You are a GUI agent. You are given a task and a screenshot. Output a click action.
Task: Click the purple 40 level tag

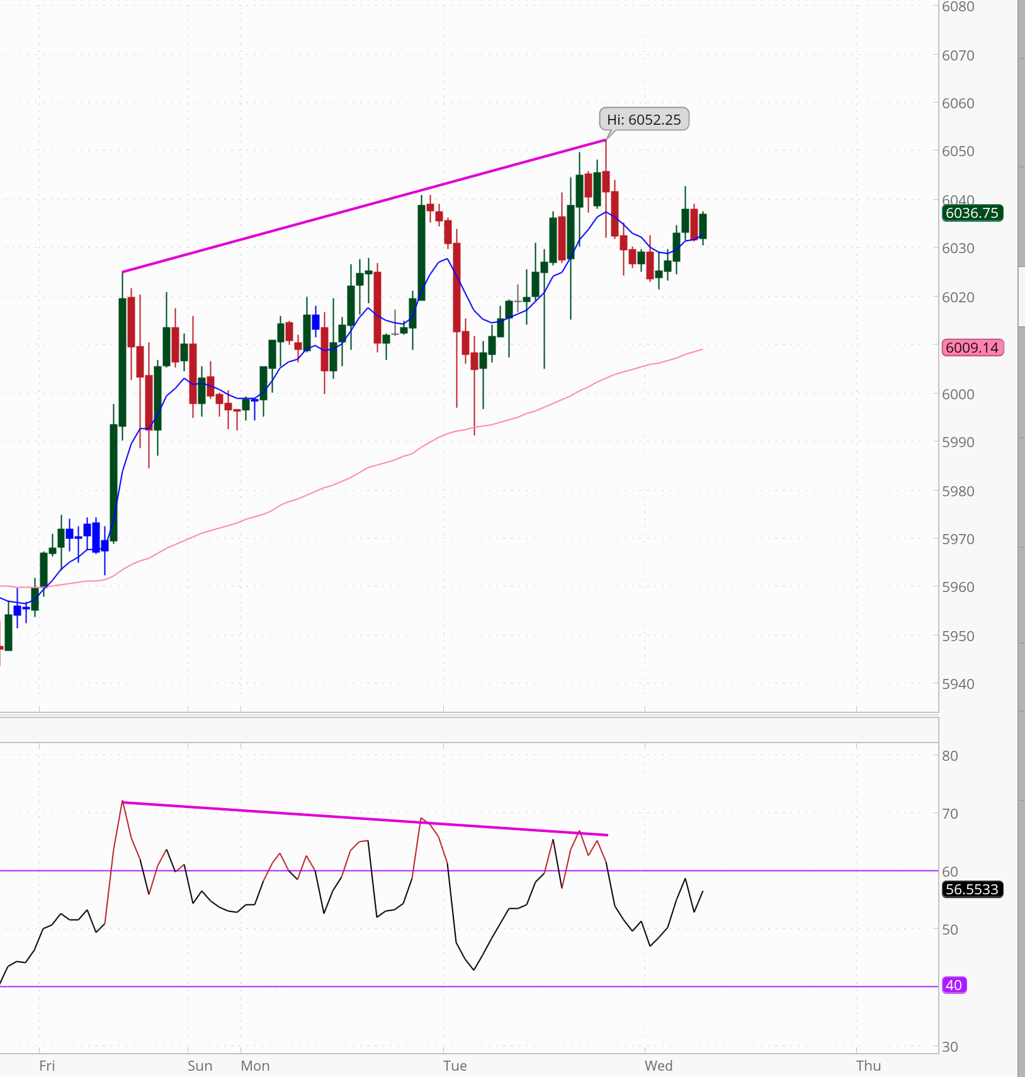(954, 984)
